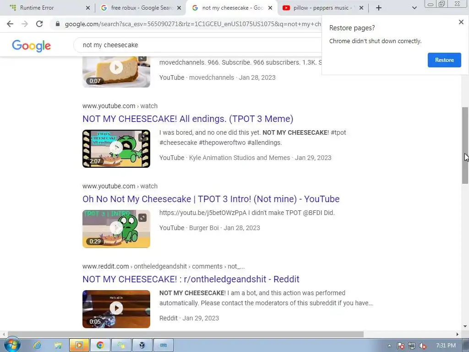
Task: Expand the tab search chevron
Action: pyautogui.click(x=414, y=8)
